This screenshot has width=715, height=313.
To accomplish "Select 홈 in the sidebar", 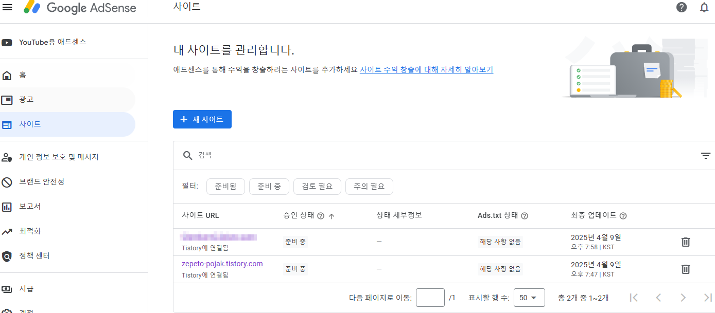I will pyautogui.click(x=67, y=76).
